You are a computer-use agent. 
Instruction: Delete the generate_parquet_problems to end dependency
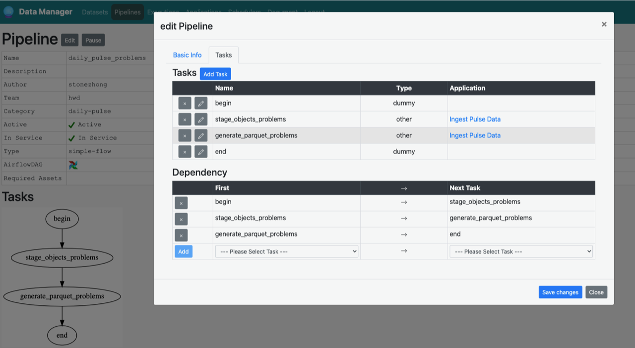181,235
